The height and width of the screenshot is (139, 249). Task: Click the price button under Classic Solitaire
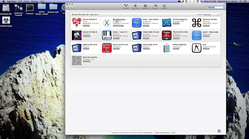[86, 26]
